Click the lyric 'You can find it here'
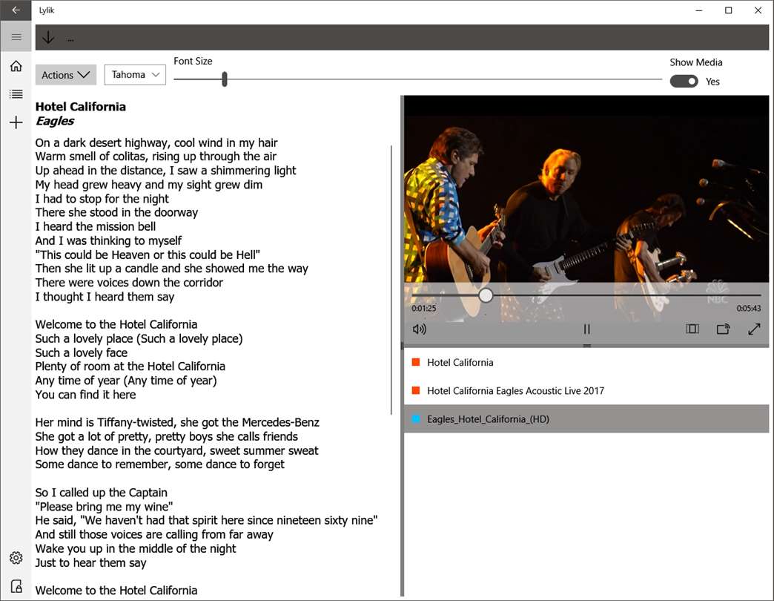 85,395
